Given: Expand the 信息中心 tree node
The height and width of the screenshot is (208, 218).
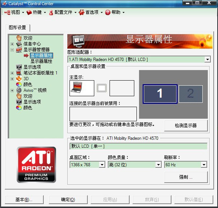Looking at the screenshot, I should coord(12,44).
